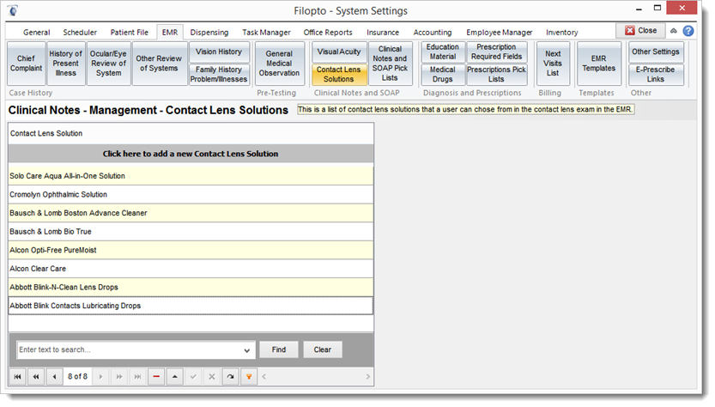This screenshot has width=715, height=407.
Task: Collapse the ribbon with the caret icon
Action: tap(674, 31)
